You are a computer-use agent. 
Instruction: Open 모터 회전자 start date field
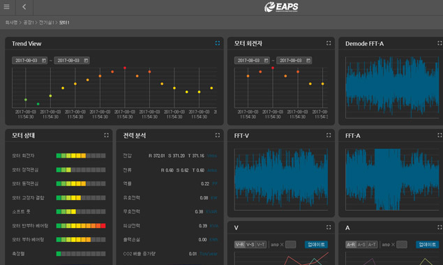252,61
